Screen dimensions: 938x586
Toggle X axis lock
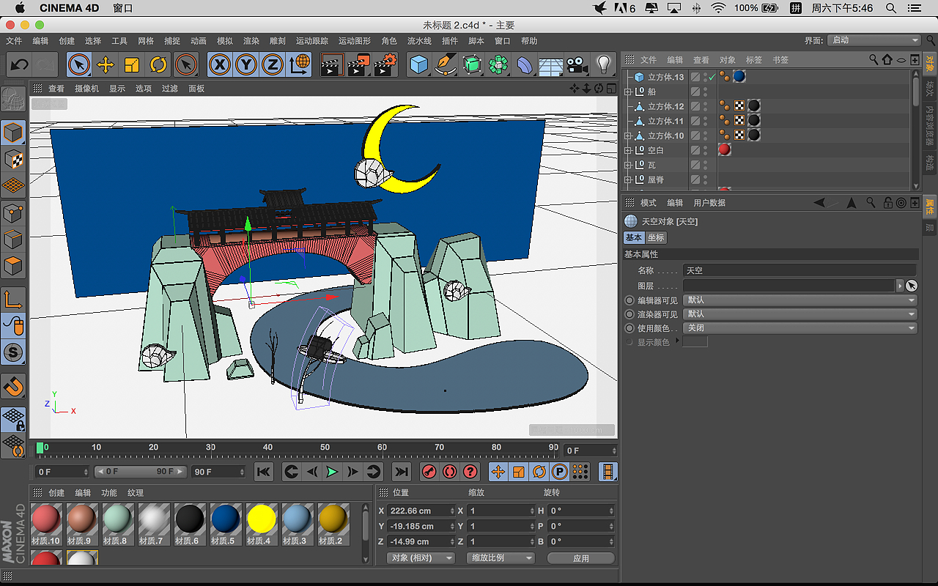click(x=219, y=65)
